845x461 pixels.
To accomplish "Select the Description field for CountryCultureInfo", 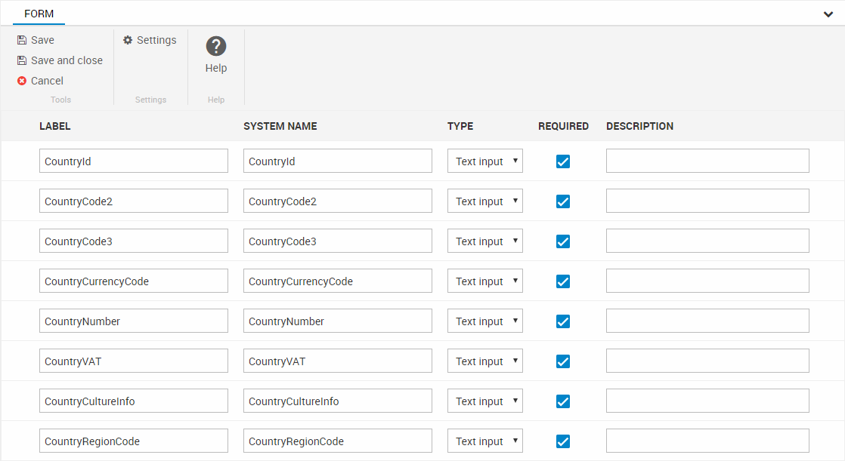I will pyautogui.click(x=707, y=401).
